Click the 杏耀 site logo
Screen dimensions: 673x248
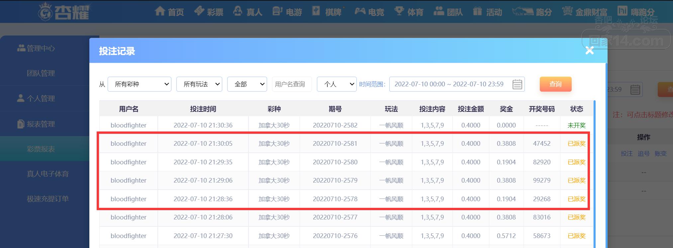click(63, 12)
